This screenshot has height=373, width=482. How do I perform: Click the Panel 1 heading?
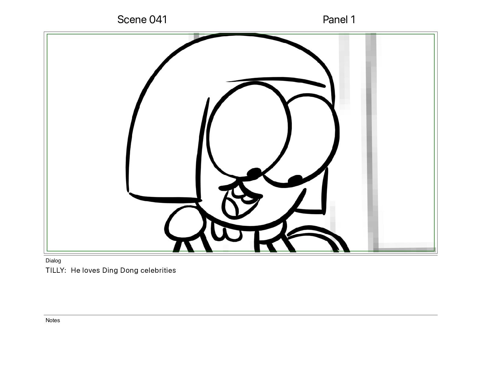(x=339, y=20)
